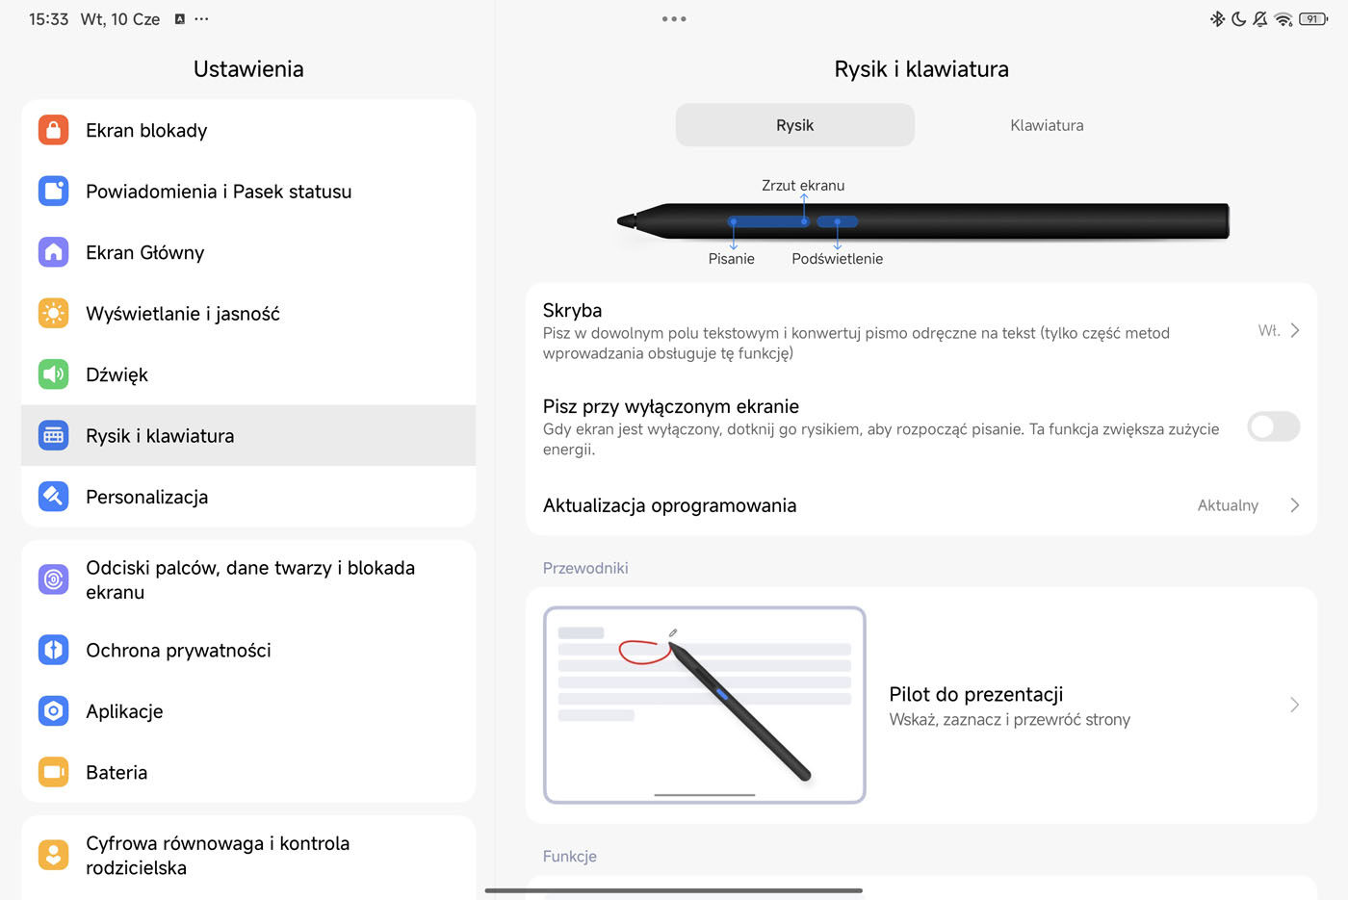Open Aplikacje settings entry
1348x900 pixels.
coord(248,711)
